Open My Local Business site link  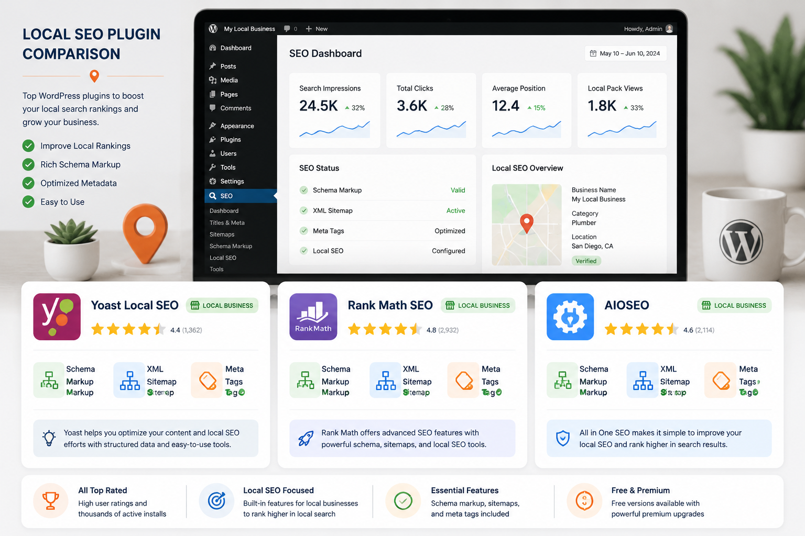[249, 29]
